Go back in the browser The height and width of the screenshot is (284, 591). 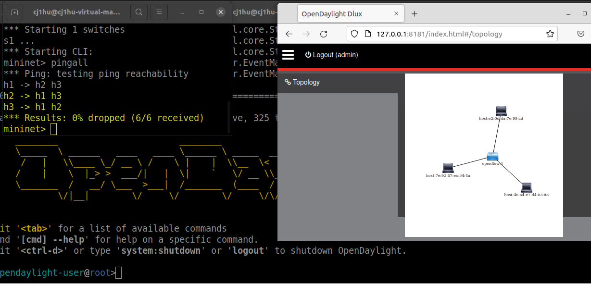289,34
